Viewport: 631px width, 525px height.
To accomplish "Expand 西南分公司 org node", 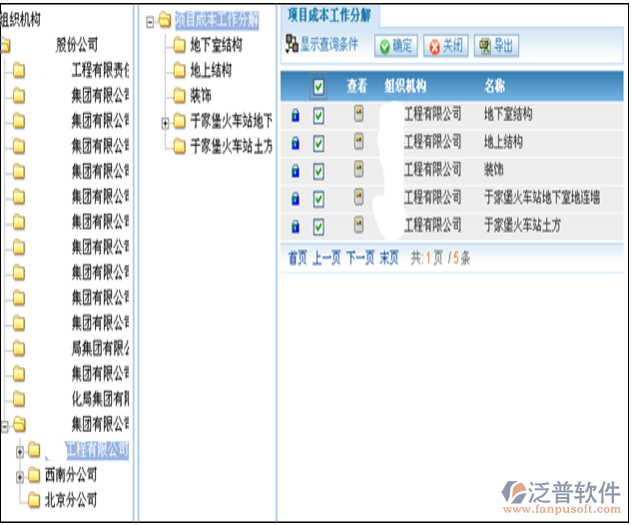I will pos(20,477).
